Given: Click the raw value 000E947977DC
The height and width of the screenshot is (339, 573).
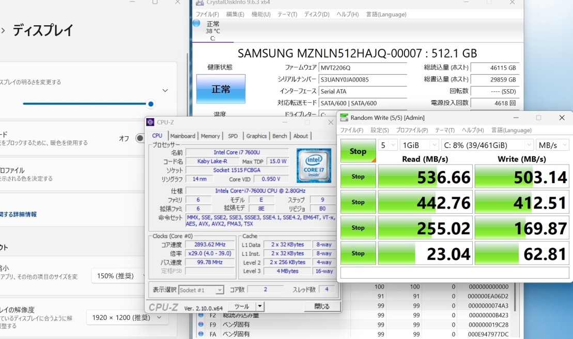Looking at the screenshot, I should point(488,334).
